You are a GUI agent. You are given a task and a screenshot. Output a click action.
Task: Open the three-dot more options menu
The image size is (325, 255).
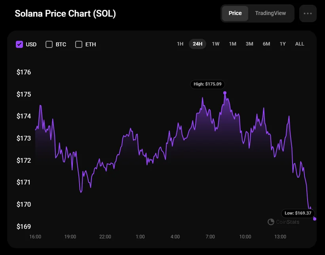point(308,13)
